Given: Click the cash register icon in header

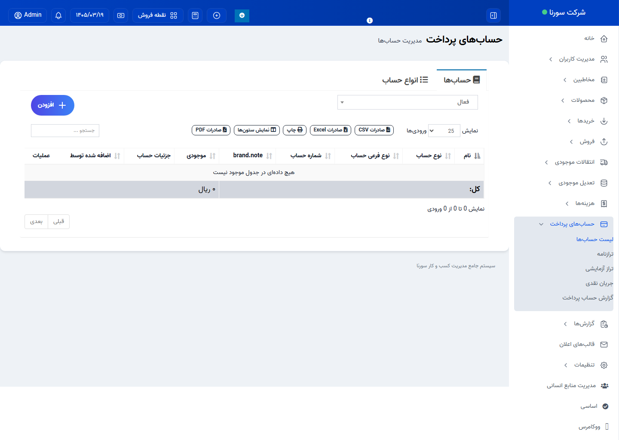Looking at the screenshot, I should [121, 15].
